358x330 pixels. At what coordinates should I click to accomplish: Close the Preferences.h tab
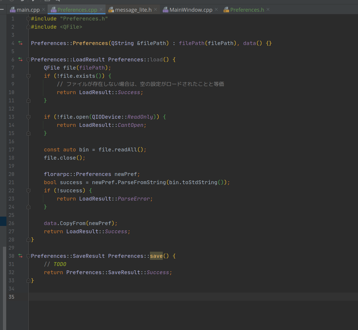[268, 10]
